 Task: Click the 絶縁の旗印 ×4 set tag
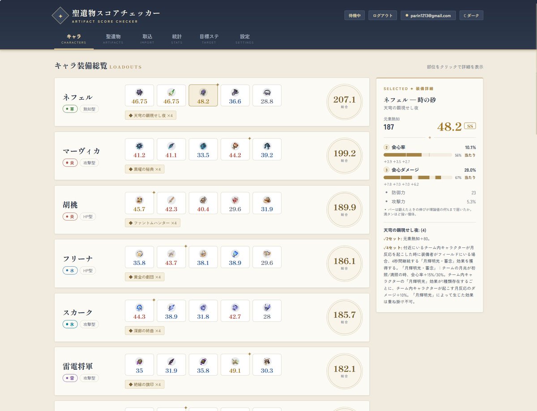tap(145, 385)
